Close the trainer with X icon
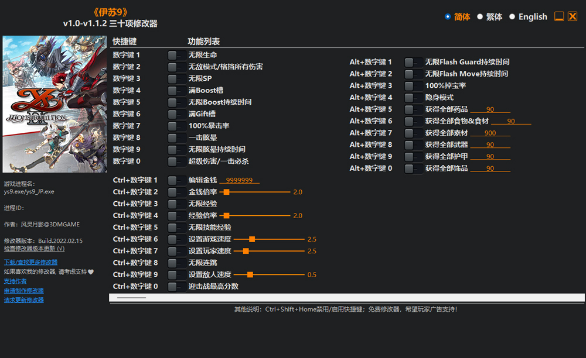Image resolution: width=586 pixels, height=358 pixels. click(573, 16)
